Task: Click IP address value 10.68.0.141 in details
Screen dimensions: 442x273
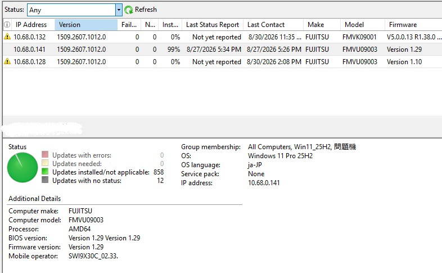Action: click(x=264, y=183)
